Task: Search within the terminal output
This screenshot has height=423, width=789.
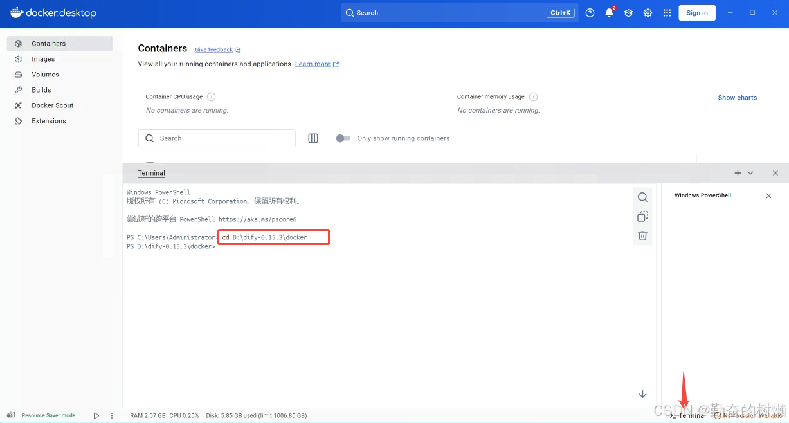Action: (x=642, y=197)
